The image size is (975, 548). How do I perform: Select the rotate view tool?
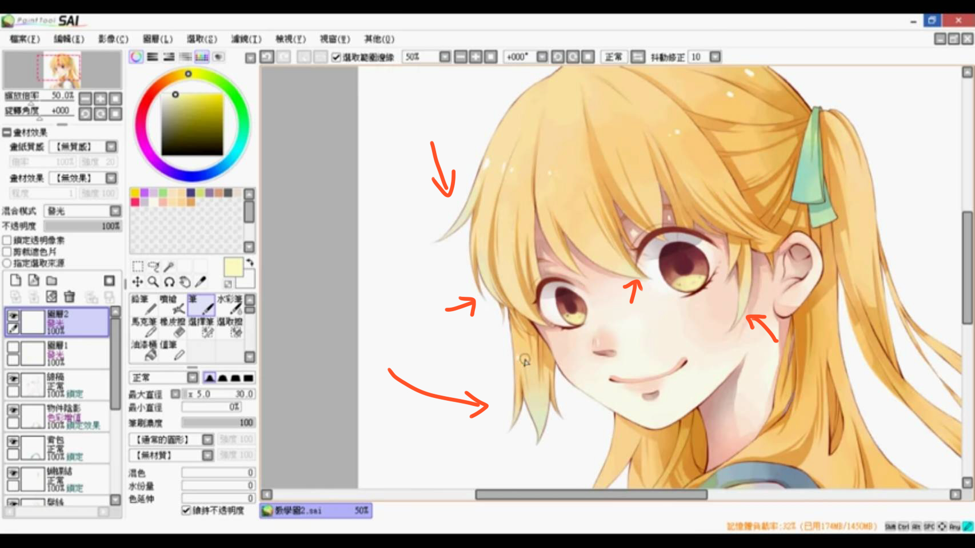[169, 281]
